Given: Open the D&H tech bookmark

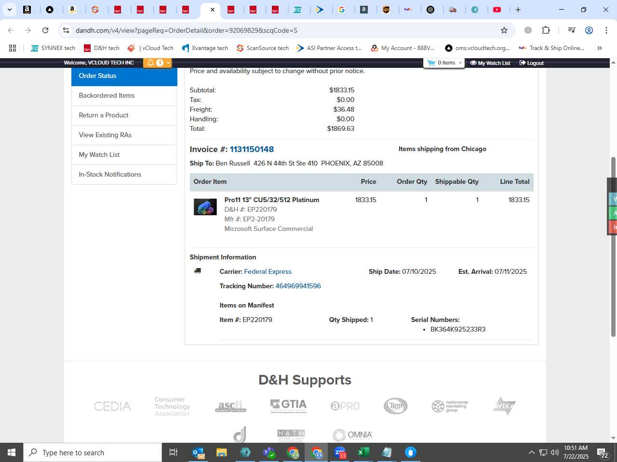Looking at the screenshot, I should pyautogui.click(x=102, y=48).
